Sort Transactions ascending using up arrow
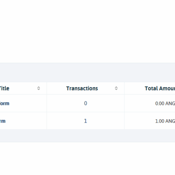This screenshot has height=175, width=175. click(x=116, y=87)
